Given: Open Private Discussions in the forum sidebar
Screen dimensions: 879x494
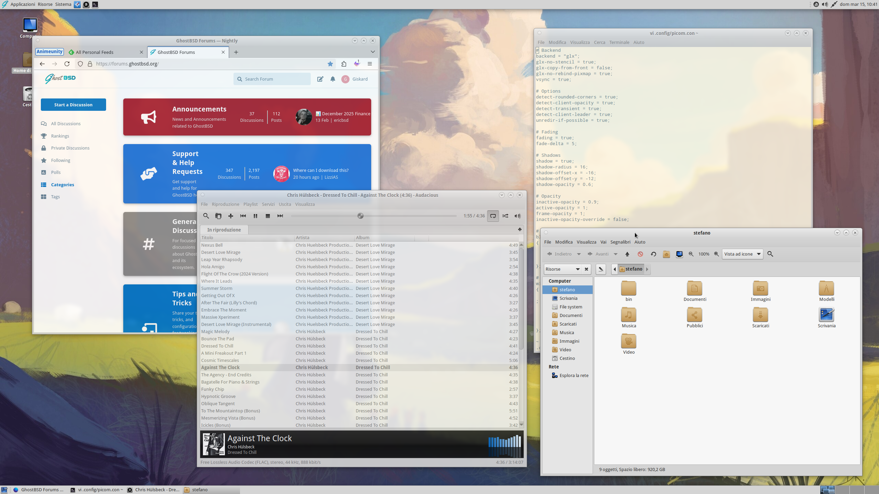Looking at the screenshot, I should (x=70, y=148).
